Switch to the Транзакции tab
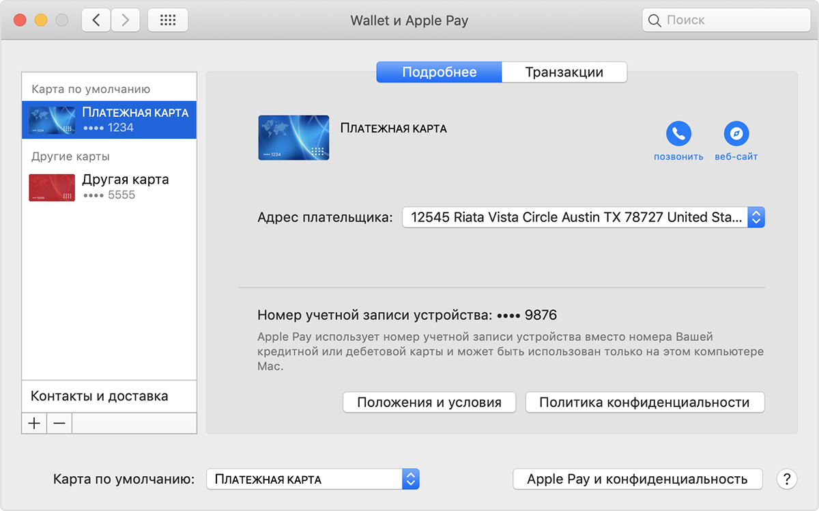Viewport: 819px width, 511px height. pyautogui.click(x=564, y=72)
